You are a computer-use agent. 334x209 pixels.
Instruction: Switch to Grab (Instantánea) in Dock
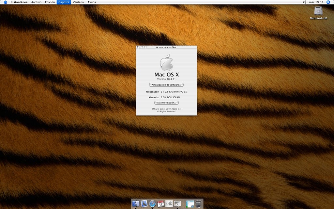(177, 204)
